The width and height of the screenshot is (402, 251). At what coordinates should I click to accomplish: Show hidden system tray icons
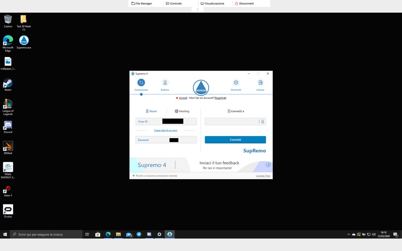(349, 235)
